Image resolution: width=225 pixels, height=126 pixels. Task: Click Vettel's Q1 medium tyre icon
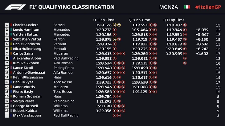point(115,39)
